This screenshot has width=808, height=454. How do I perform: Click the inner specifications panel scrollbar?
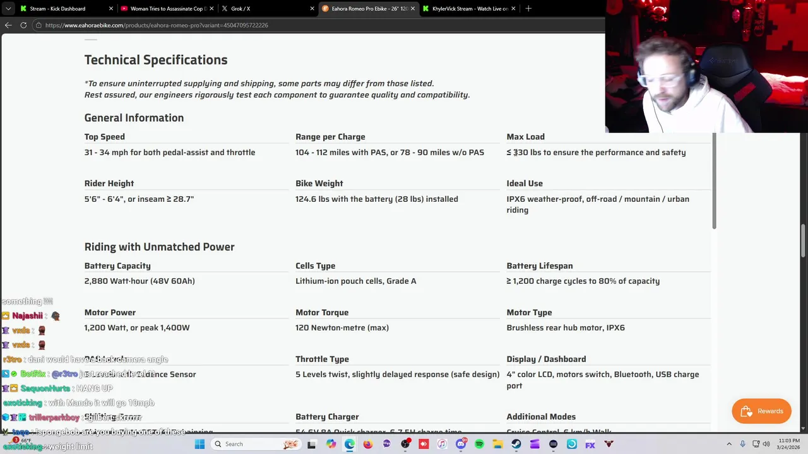pos(714,182)
